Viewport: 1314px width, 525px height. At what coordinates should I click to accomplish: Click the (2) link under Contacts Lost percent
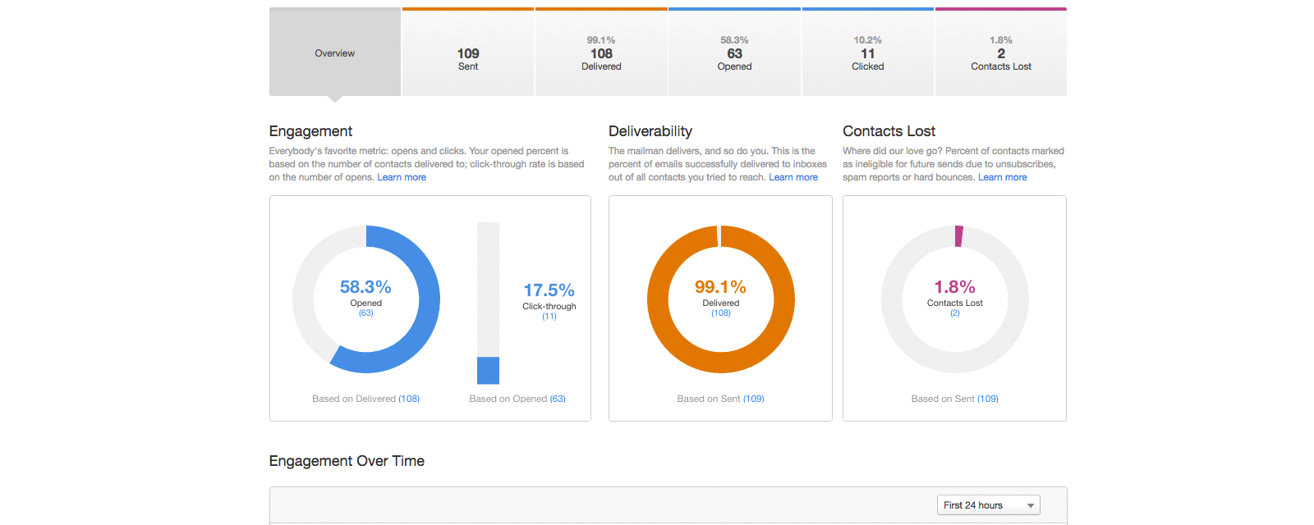pos(955,313)
